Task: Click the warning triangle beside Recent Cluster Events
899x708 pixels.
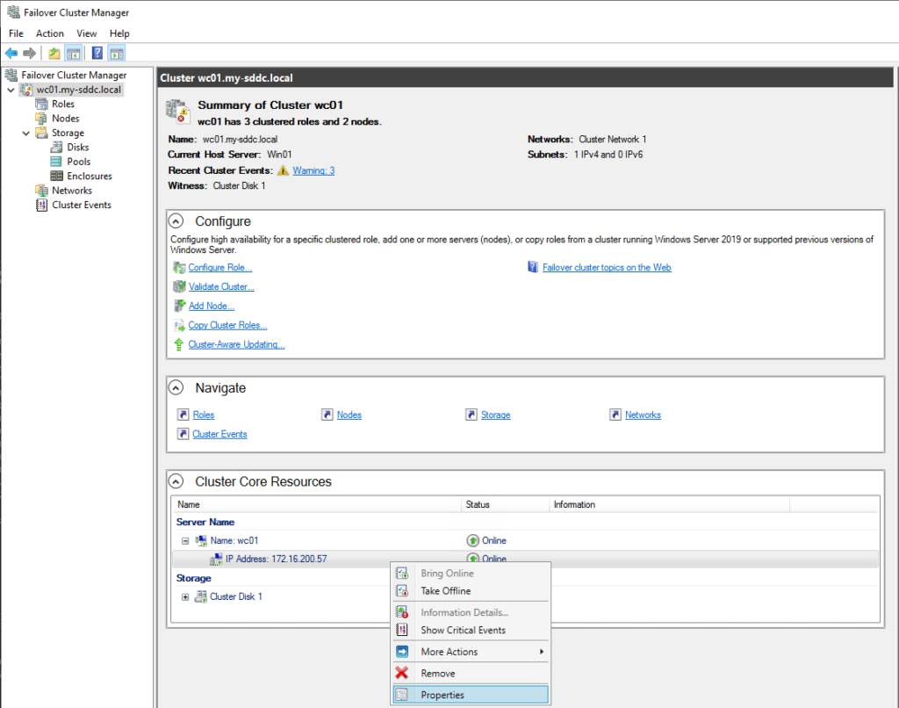Action: click(283, 170)
